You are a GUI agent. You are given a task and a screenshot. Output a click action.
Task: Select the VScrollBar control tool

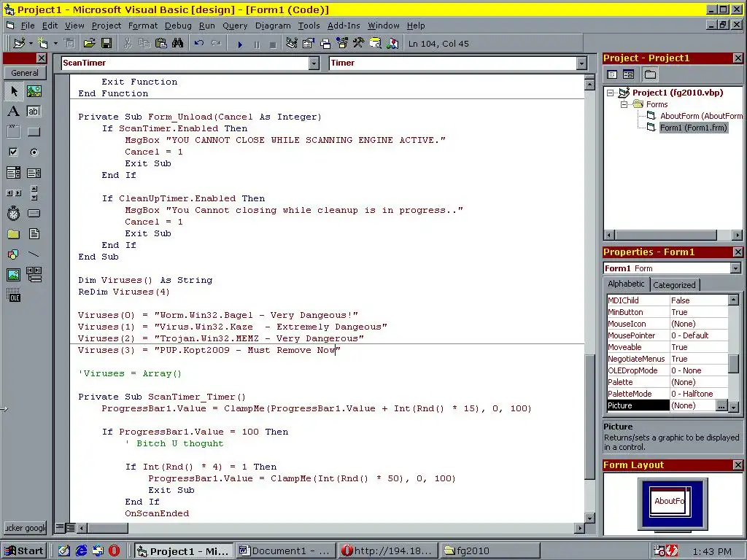34,192
